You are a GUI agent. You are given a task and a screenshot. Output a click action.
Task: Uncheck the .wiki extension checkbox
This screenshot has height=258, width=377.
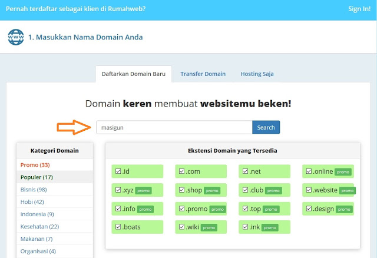182,227
